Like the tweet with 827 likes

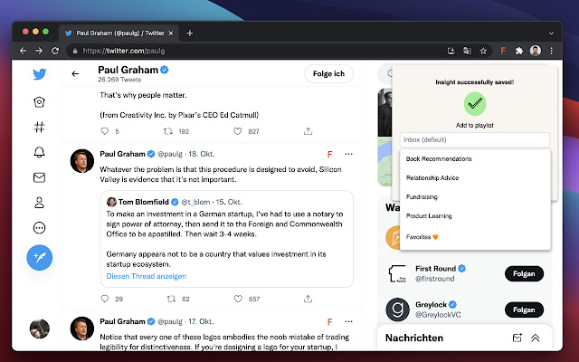click(x=238, y=131)
